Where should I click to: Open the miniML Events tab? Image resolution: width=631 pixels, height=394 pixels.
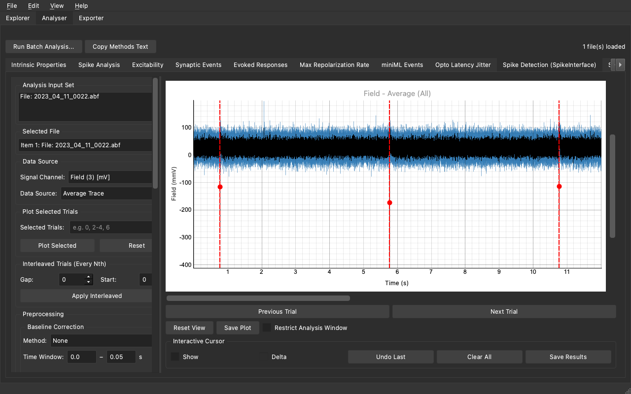402,65
